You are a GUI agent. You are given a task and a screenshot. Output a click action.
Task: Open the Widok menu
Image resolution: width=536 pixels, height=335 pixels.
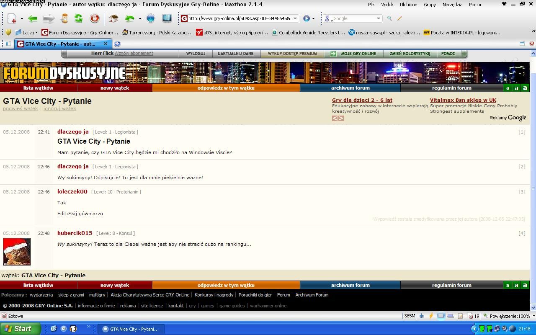pos(387,5)
